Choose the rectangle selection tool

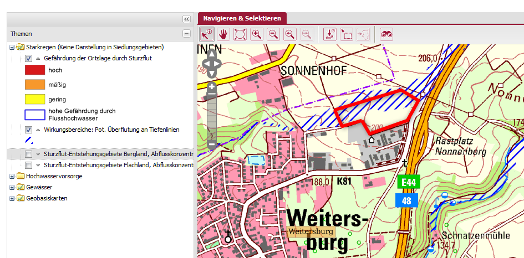347,34
